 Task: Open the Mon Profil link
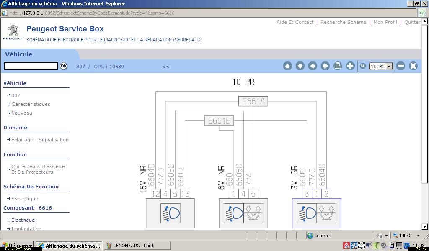[x=385, y=22]
